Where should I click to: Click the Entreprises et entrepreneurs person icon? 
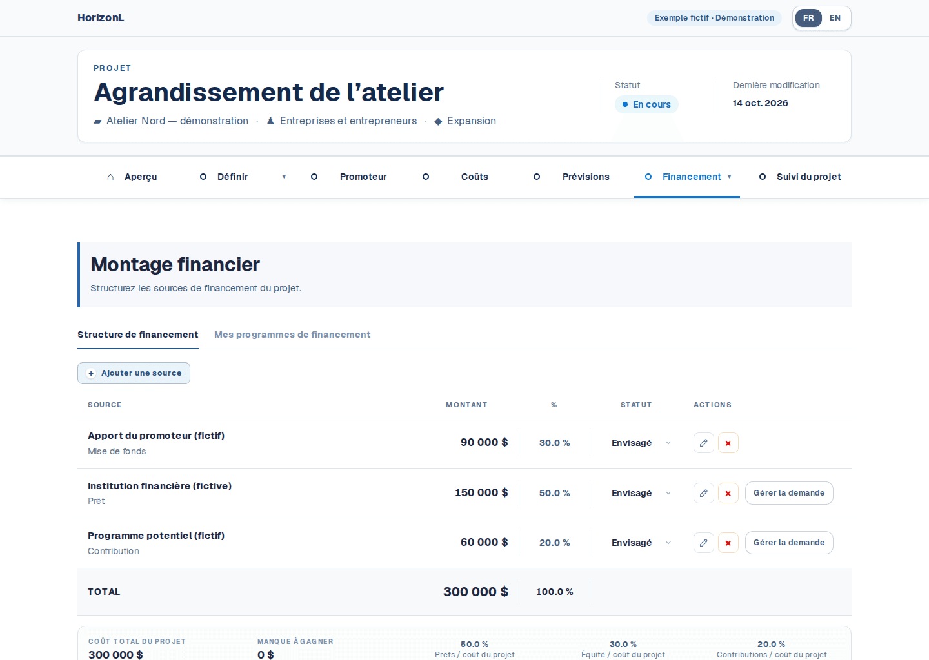tap(270, 121)
